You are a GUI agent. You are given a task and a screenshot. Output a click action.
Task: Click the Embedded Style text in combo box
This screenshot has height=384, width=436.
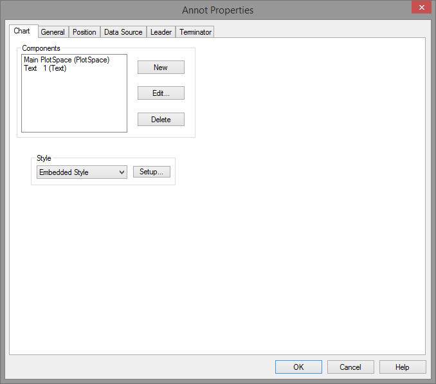71,172
